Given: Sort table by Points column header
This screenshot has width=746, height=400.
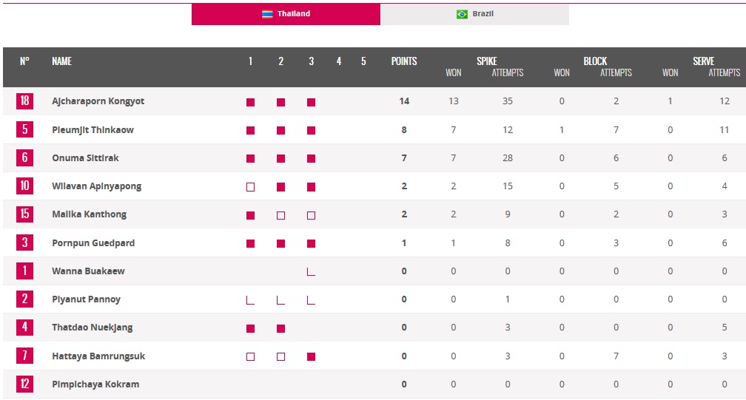Looking at the screenshot, I should [x=404, y=61].
